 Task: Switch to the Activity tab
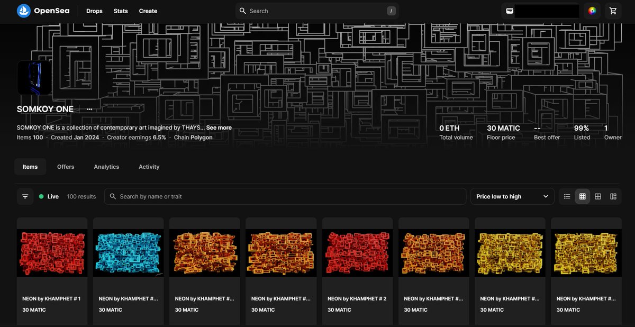click(149, 167)
